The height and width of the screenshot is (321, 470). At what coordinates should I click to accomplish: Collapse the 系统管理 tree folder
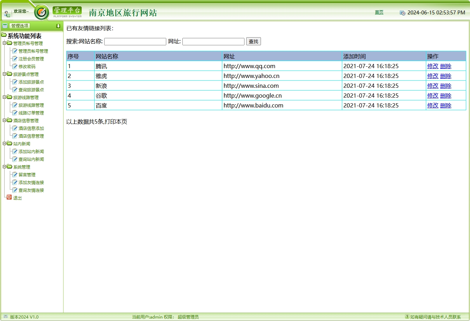(5, 167)
